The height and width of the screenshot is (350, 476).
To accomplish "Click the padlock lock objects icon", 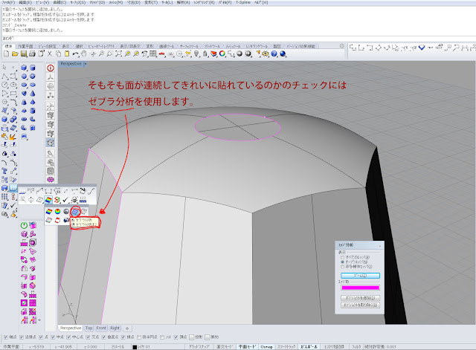I will [x=205, y=54].
